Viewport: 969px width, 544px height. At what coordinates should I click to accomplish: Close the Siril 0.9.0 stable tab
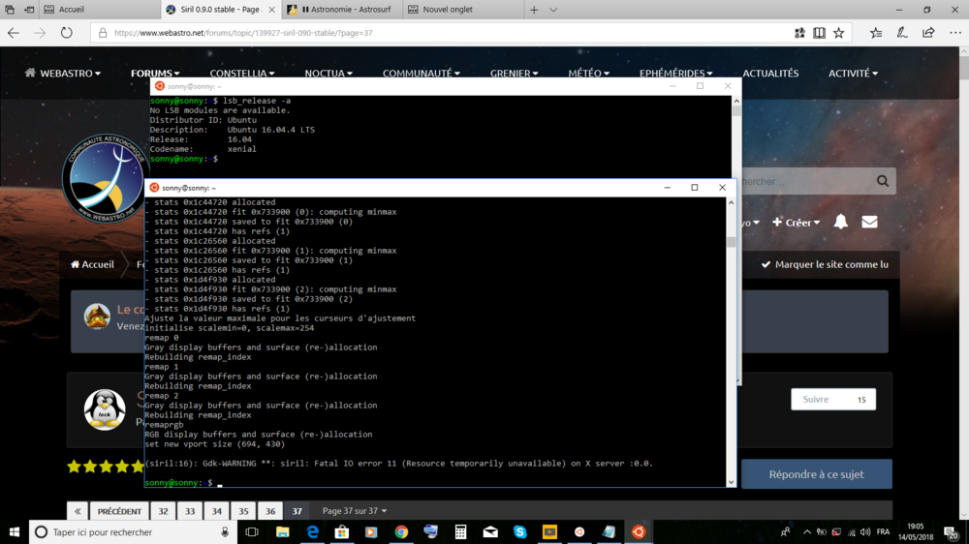pos(271,10)
